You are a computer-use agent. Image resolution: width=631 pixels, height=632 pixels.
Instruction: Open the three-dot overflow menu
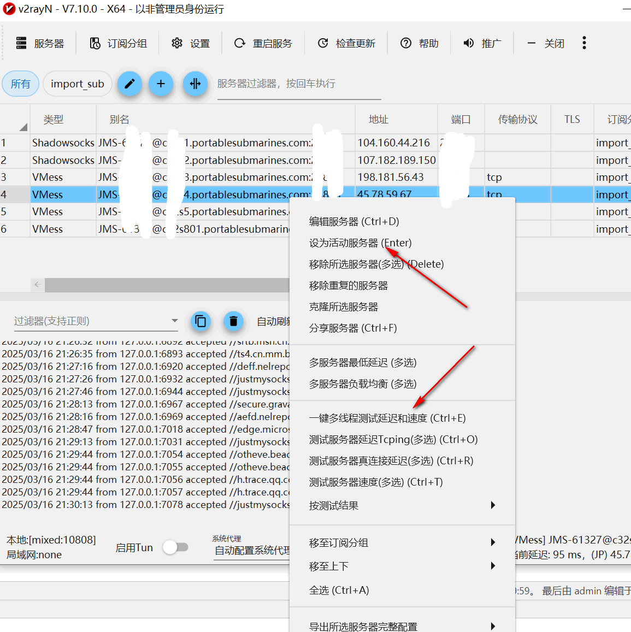pyautogui.click(x=584, y=43)
